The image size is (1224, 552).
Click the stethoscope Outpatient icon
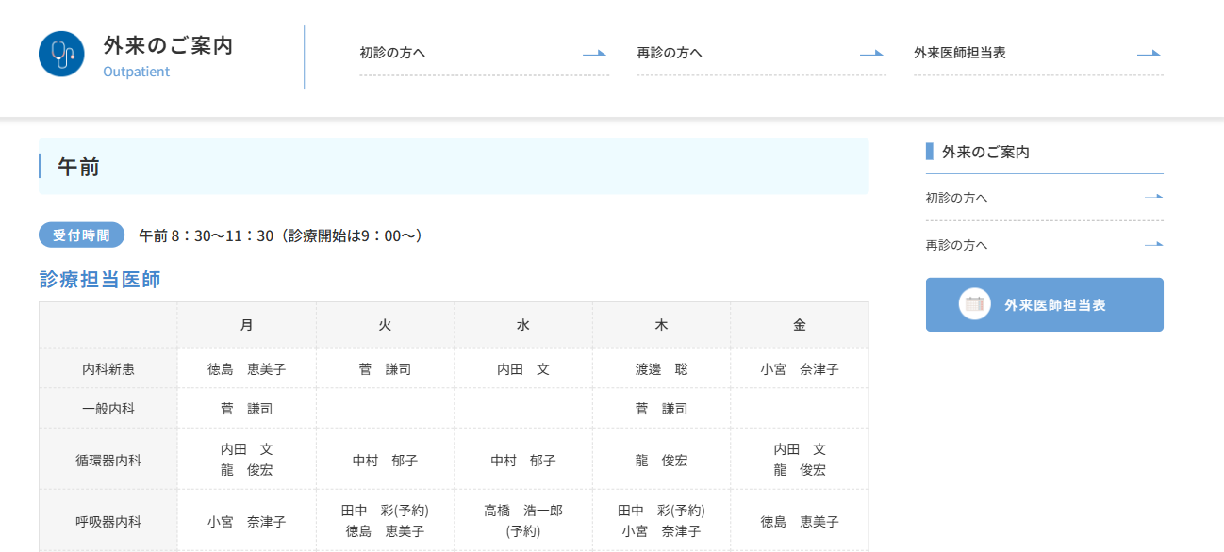pos(62,54)
